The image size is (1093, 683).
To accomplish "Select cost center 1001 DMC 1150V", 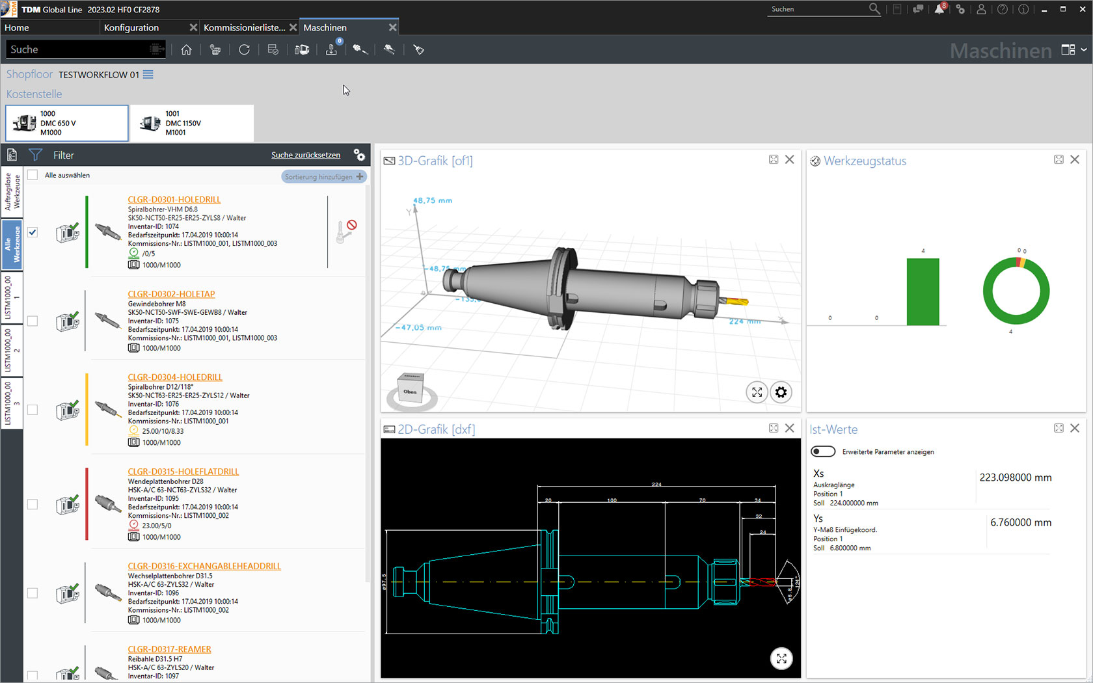I will [192, 123].
